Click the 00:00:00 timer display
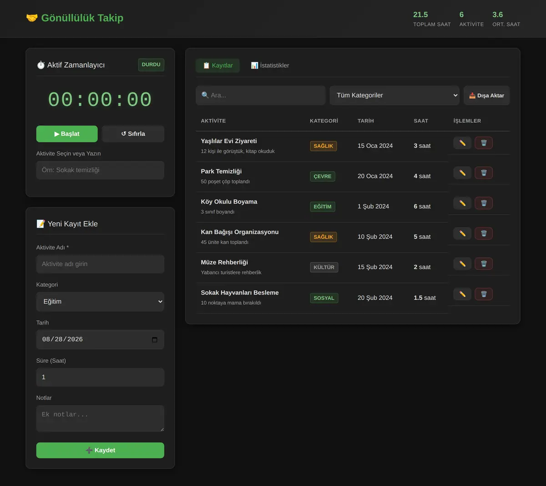The width and height of the screenshot is (546, 486). [100, 100]
